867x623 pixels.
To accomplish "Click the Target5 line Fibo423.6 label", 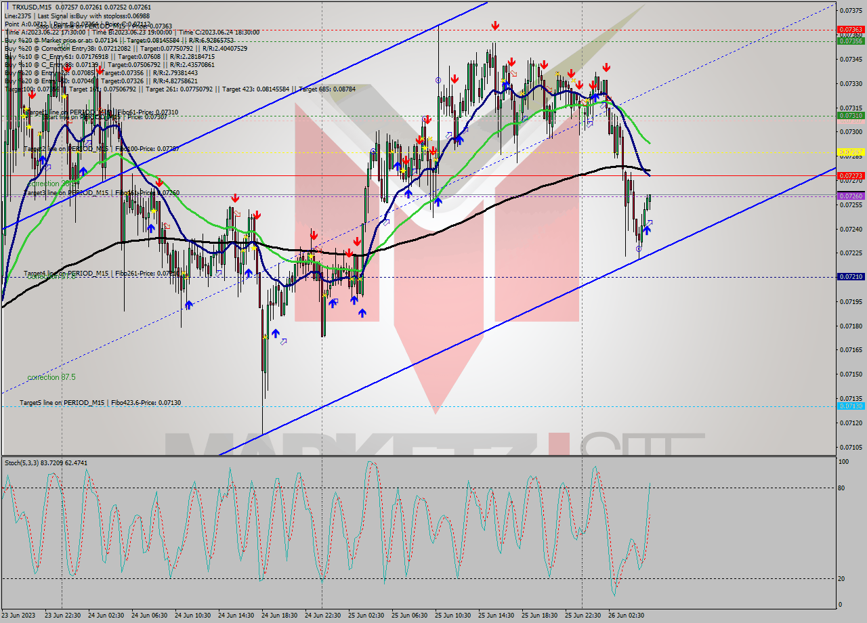I will point(100,402).
